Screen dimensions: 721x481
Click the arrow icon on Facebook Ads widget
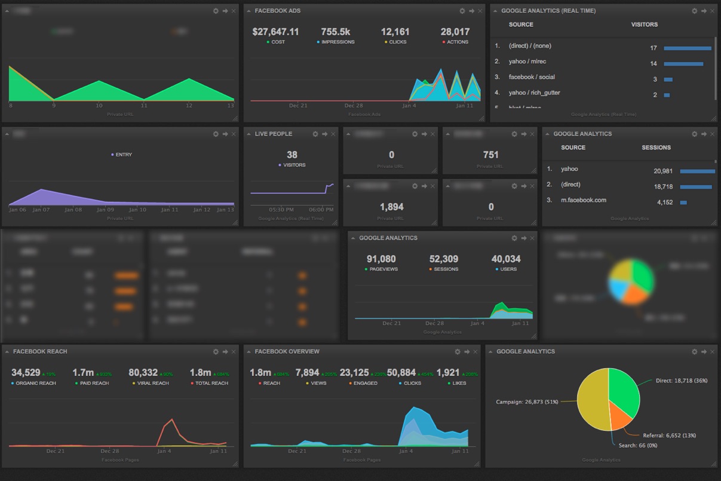pyautogui.click(x=471, y=11)
